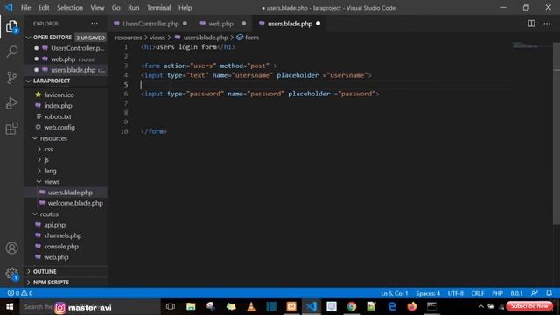Expand the lang folder
The height and width of the screenshot is (315, 560).
39,171
